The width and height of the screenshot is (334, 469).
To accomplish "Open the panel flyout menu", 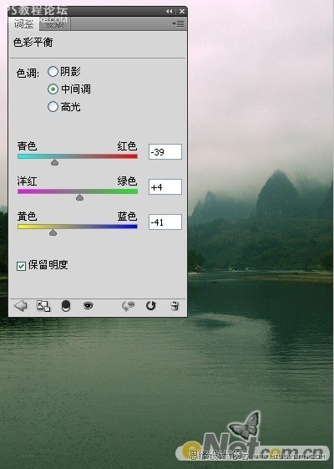I will (x=179, y=24).
